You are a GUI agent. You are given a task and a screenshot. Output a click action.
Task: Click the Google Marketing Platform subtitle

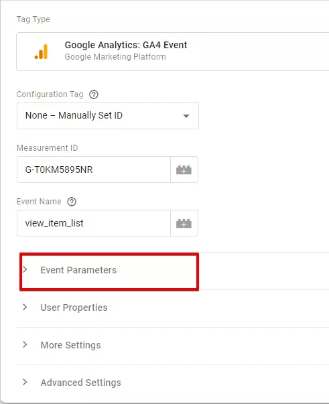pyautogui.click(x=115, y=57)
